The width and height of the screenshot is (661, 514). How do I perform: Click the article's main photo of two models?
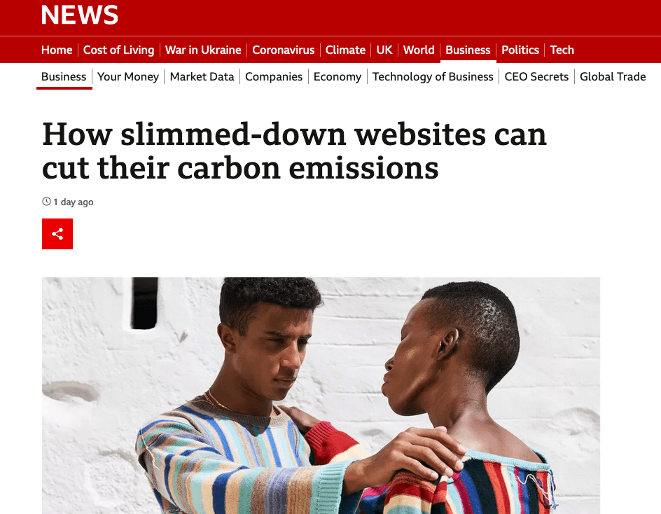click(x=321, y=396)
